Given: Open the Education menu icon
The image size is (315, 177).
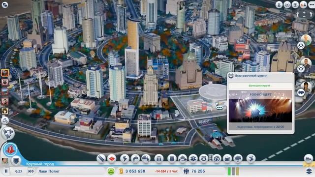Looking at the screenshot, I should click(x=217, y=158).
